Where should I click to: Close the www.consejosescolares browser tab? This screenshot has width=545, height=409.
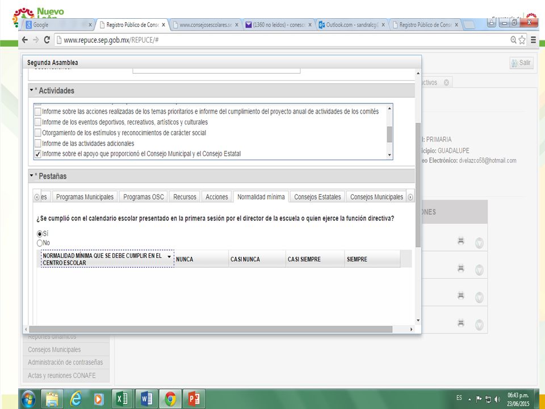pos(237,25)
